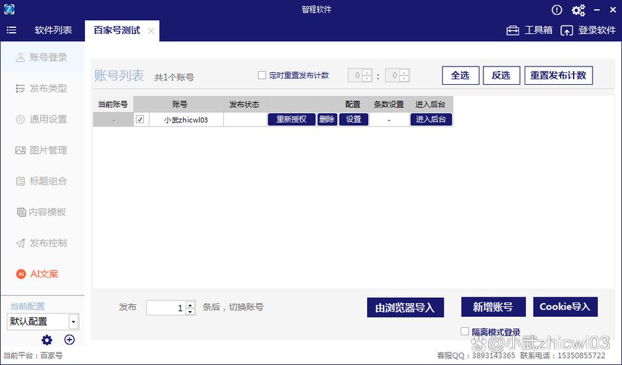Click the 当前平台：百家号 status text
Image resolution: width=622 pixels, height=365 pixels.
(33, 355)
